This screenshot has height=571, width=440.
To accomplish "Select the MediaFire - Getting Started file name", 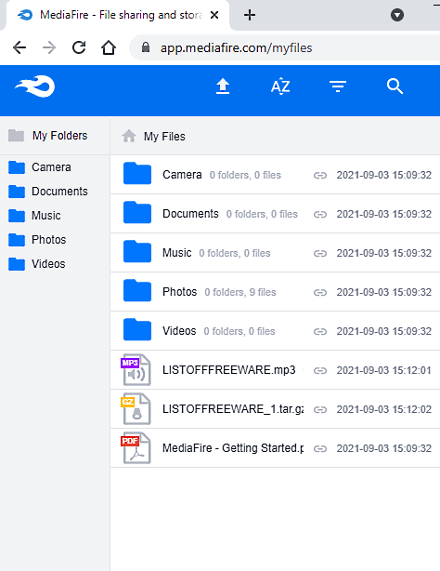I will [x=233, y=447].
